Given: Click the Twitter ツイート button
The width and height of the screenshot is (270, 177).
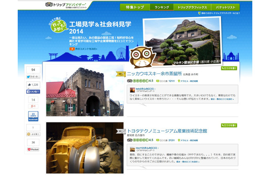Looking at the screenshot, I should pos(33,77).
